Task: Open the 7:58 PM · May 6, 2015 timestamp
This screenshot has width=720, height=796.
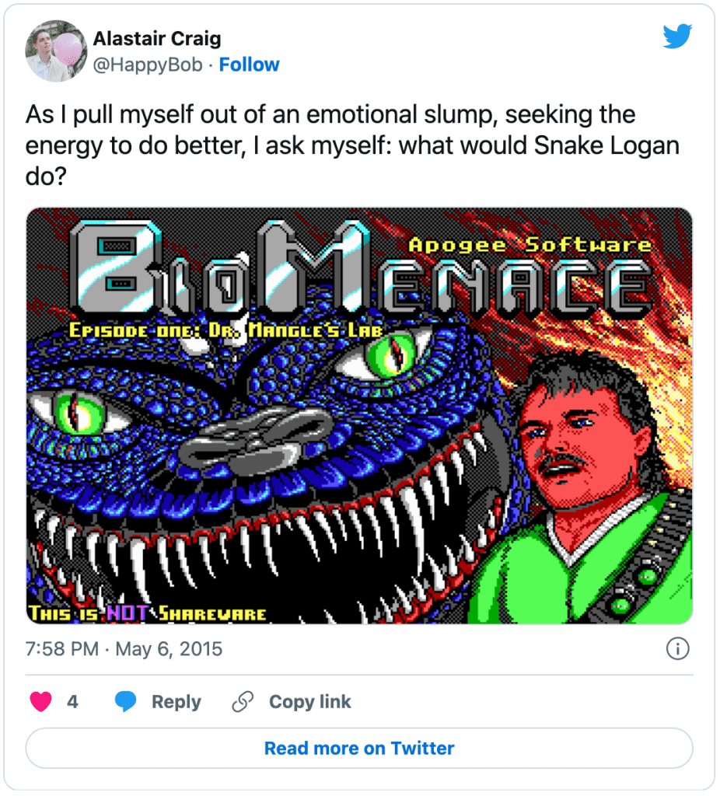Action: pos(124,649)
